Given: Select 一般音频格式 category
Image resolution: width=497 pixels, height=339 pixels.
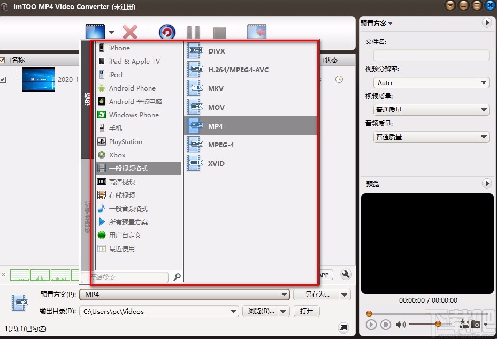Looking at the screenshot, I should (x=139, y=208).
